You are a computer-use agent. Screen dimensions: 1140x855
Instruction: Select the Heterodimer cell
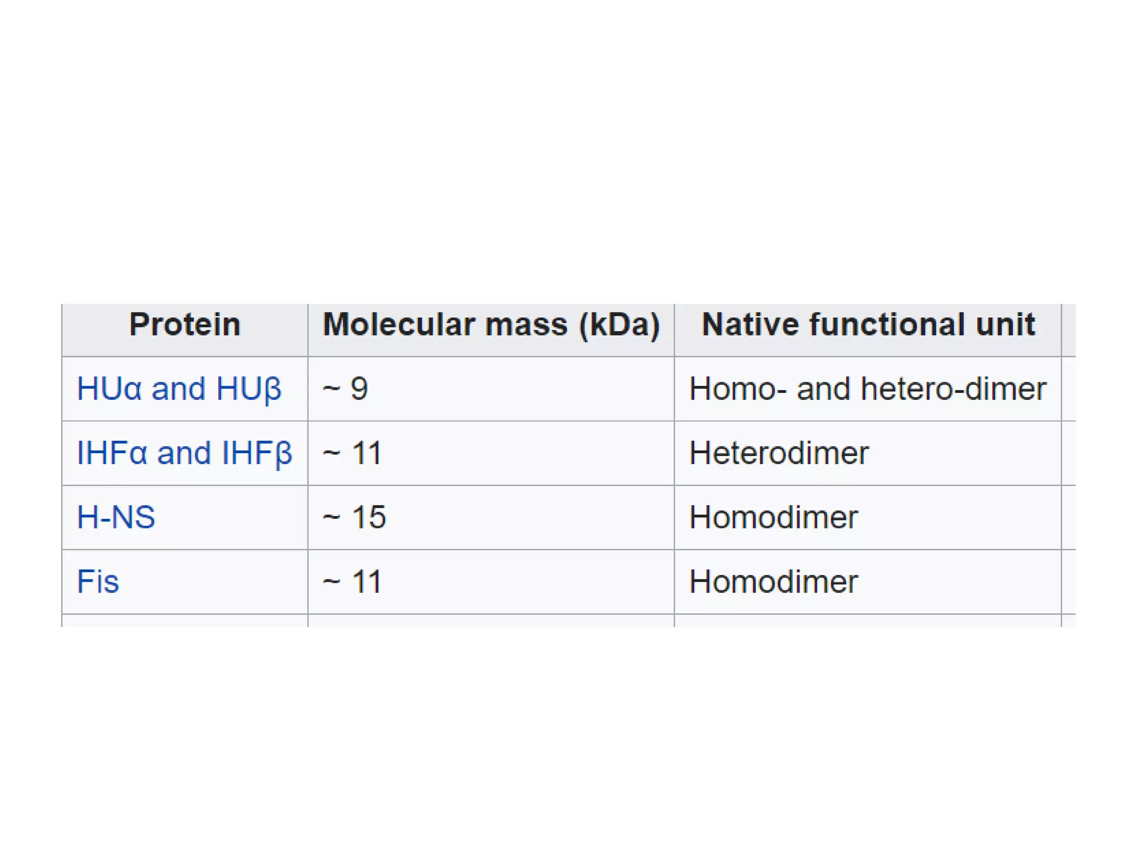point(778,453)
